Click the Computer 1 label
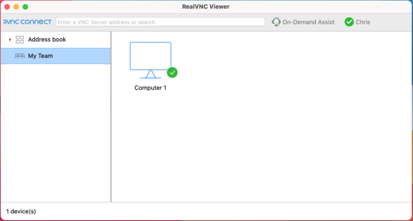This screenshot has height=221, width=413. [x=150, y=88]
